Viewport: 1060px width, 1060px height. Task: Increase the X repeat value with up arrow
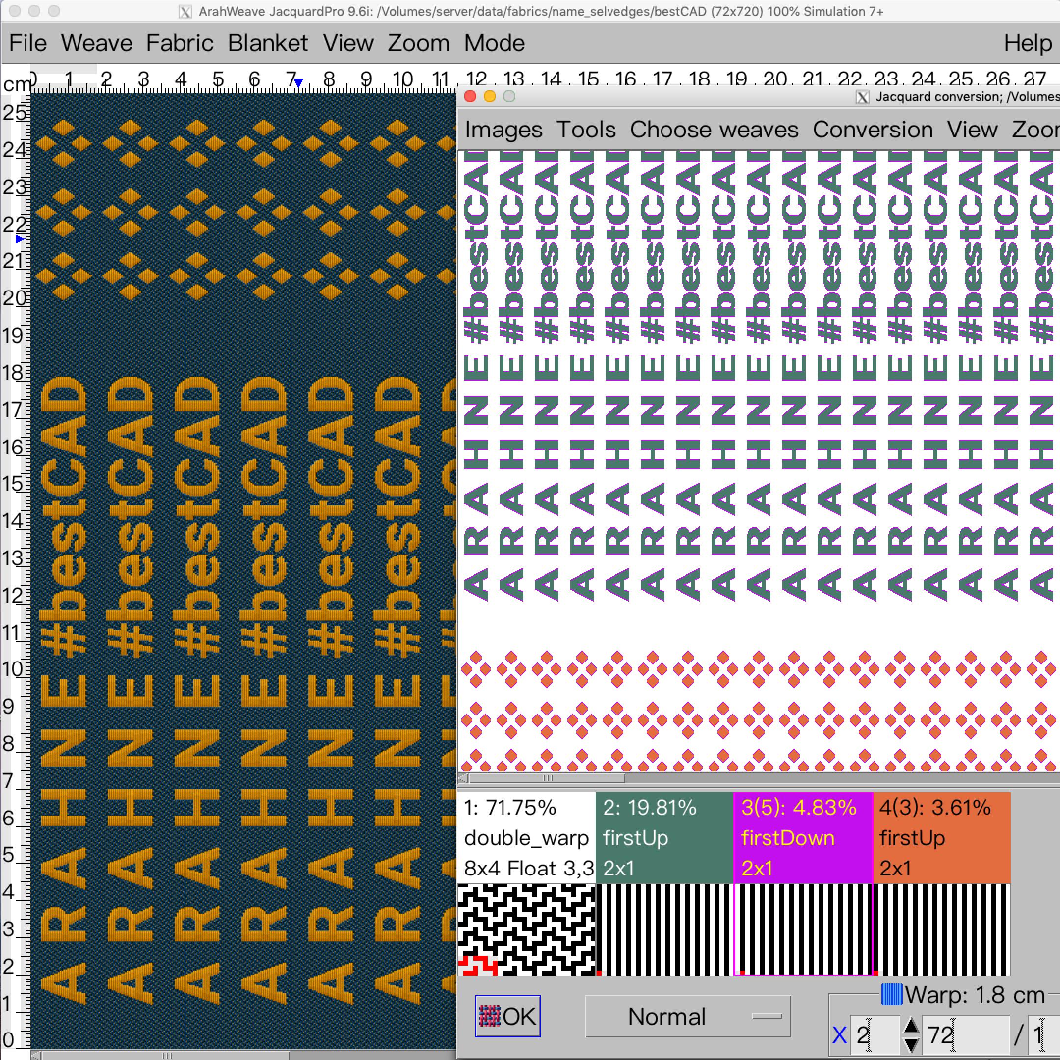pyautogui.click(x=911, y=1025)
